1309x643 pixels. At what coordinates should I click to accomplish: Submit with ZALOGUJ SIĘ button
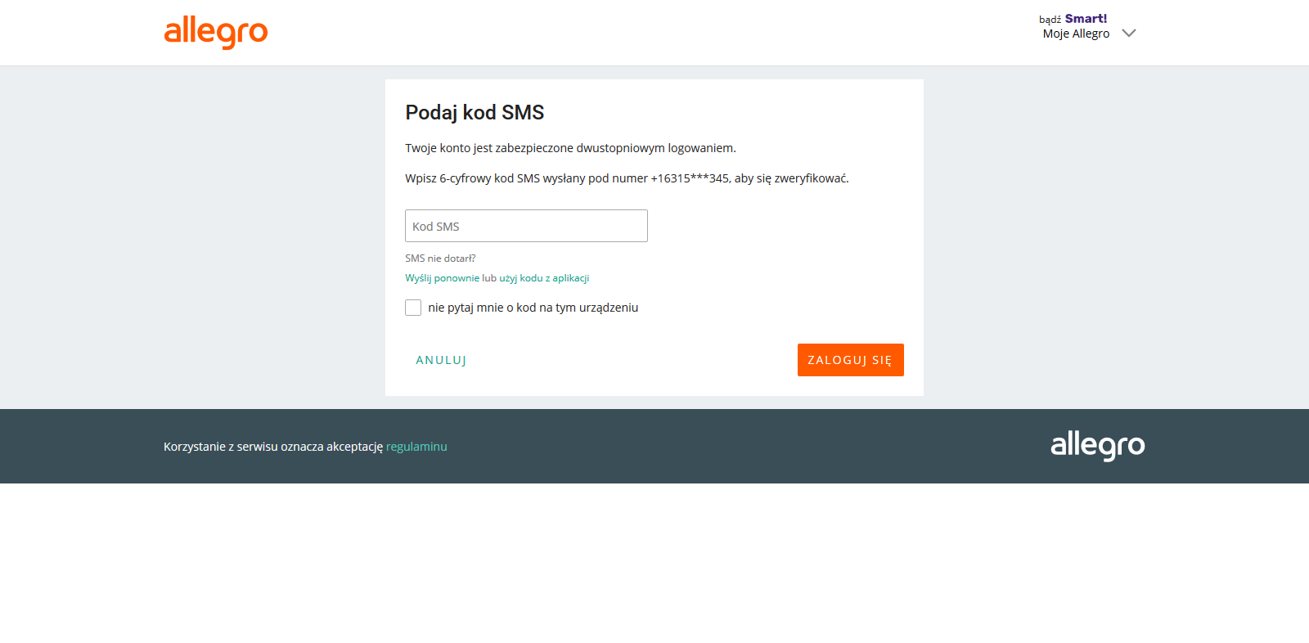[851, 360]
